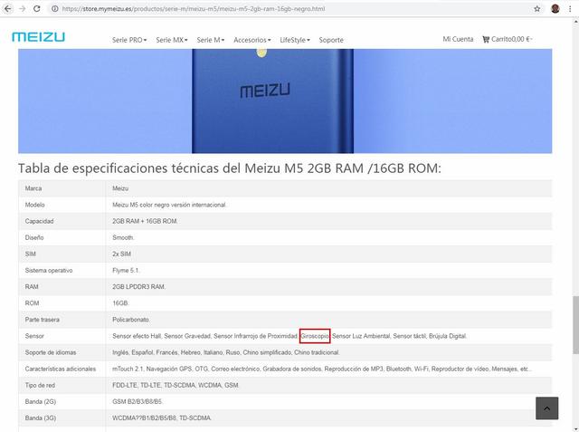Click 'Meizu M5 color negro versión internacional'
The height and width of the screenshot is (432, 579).
click(x=169, y=205)
